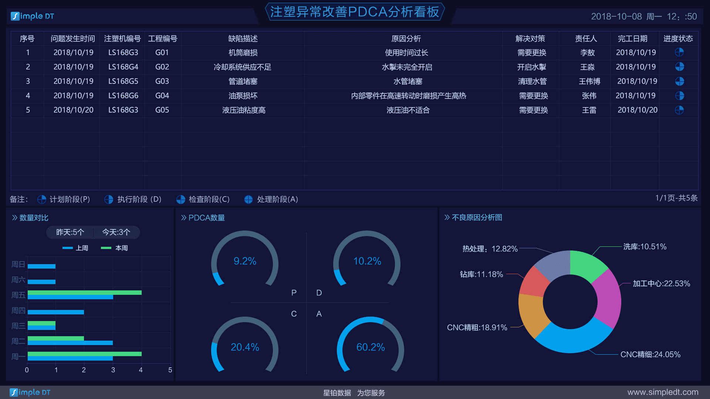Click the Simple DT logo at top left
The width and height of the screenshot is (710, 399).
(33, 16)
